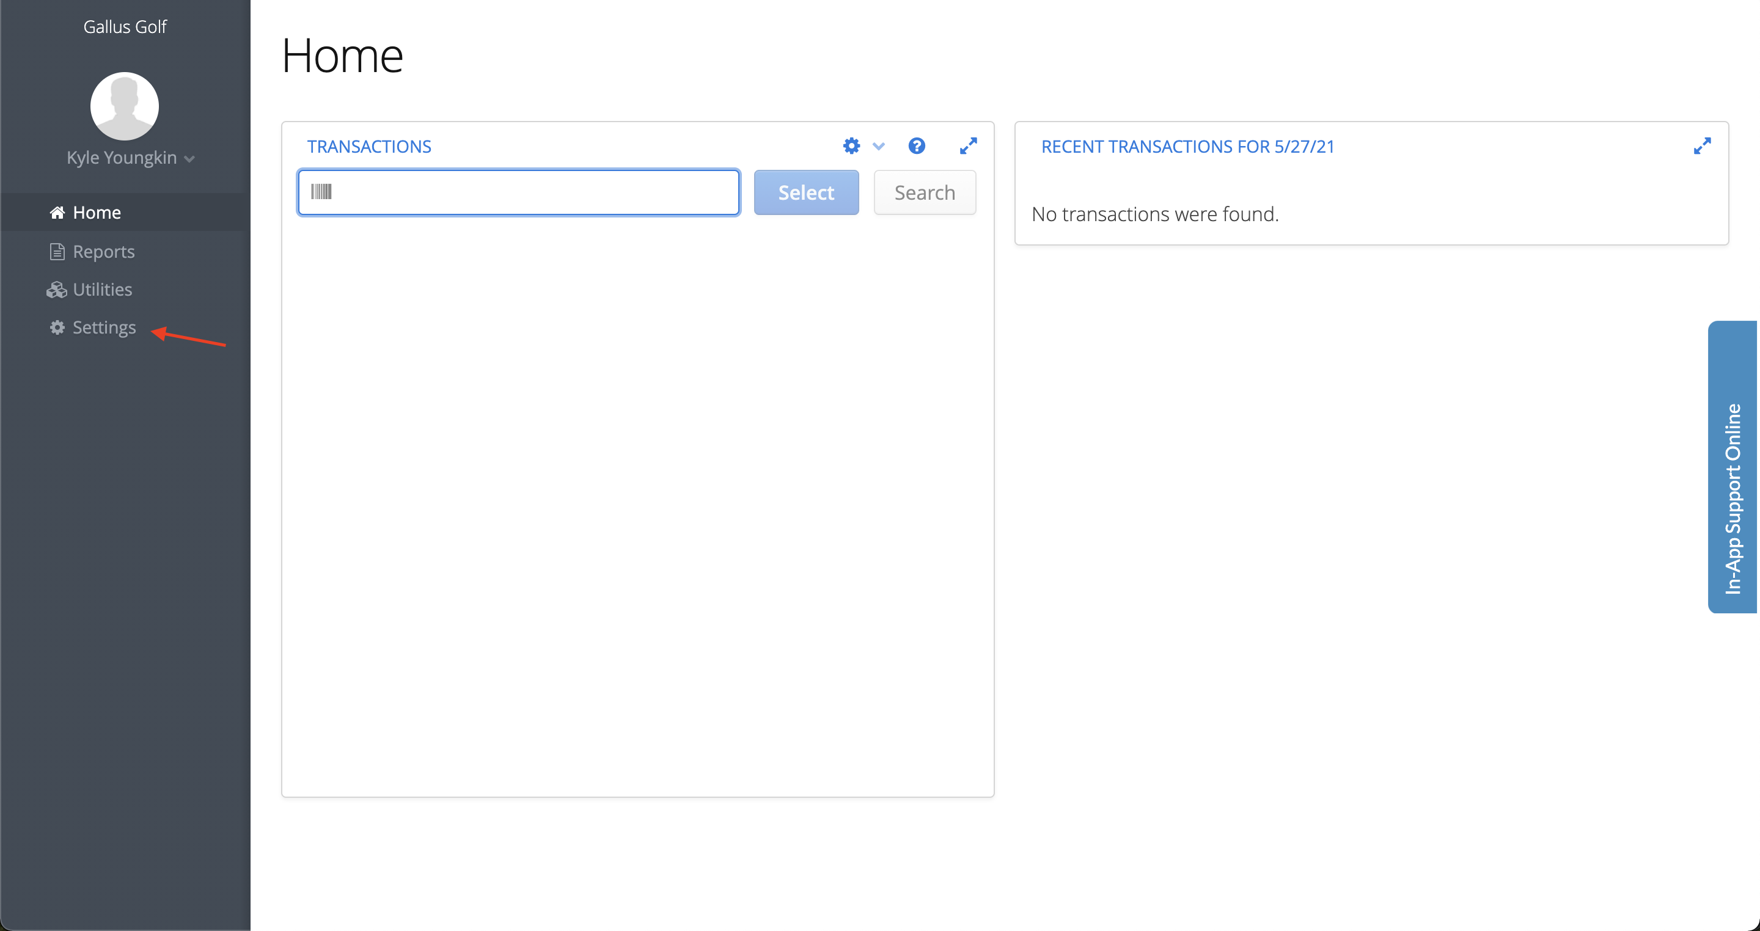Open the In-App Support Online side tab
This screenshot has height=931, width=1760.
(1733, 467)
